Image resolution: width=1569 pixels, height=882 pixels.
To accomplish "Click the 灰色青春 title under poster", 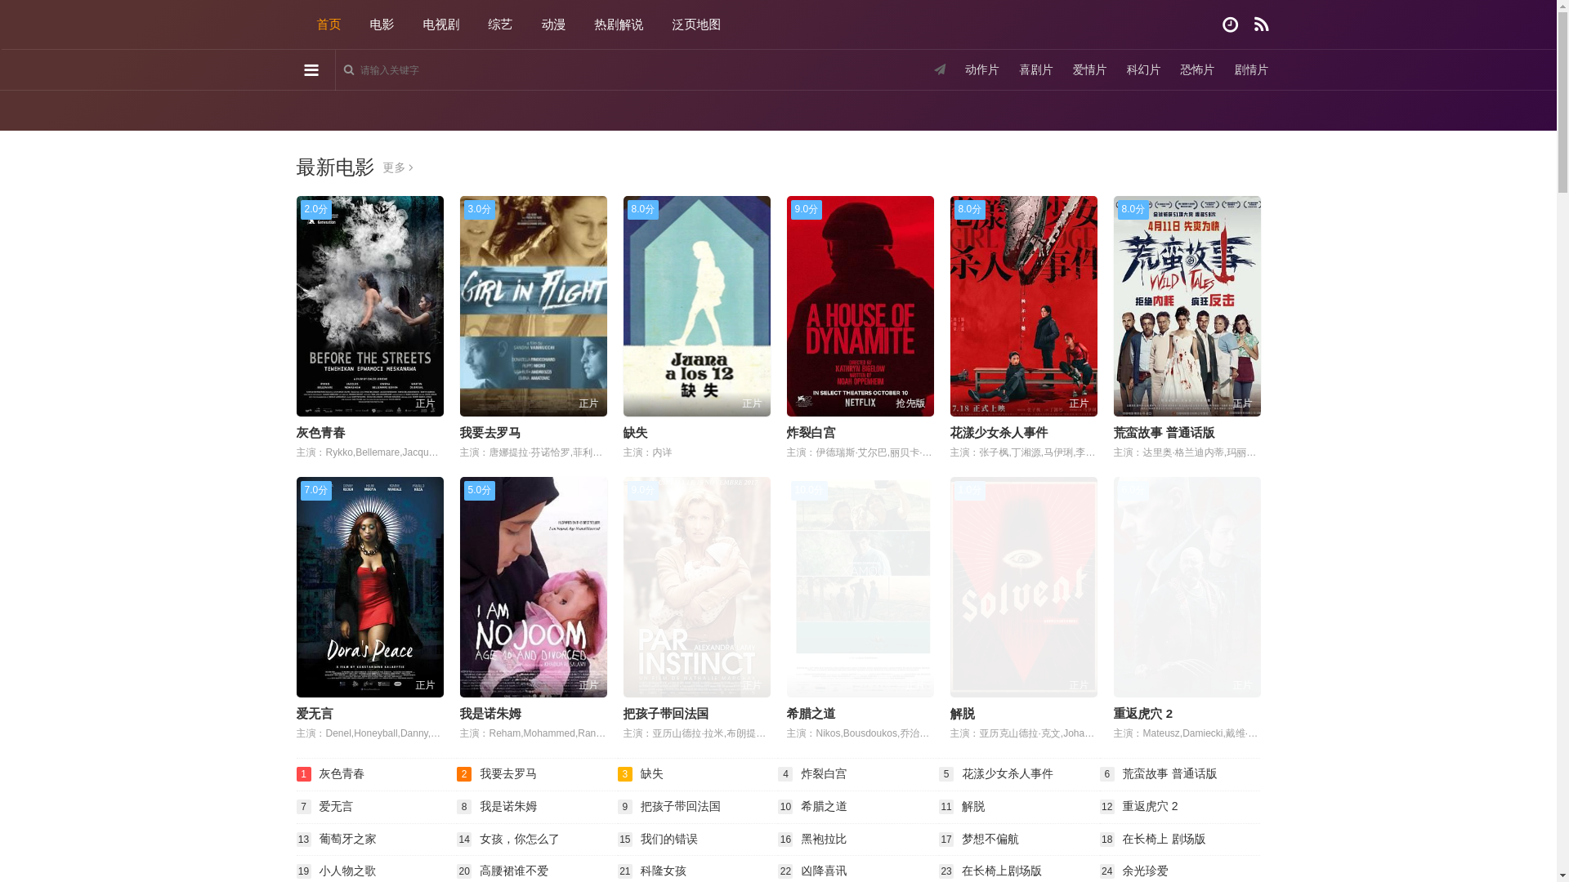I will point(320,433).
